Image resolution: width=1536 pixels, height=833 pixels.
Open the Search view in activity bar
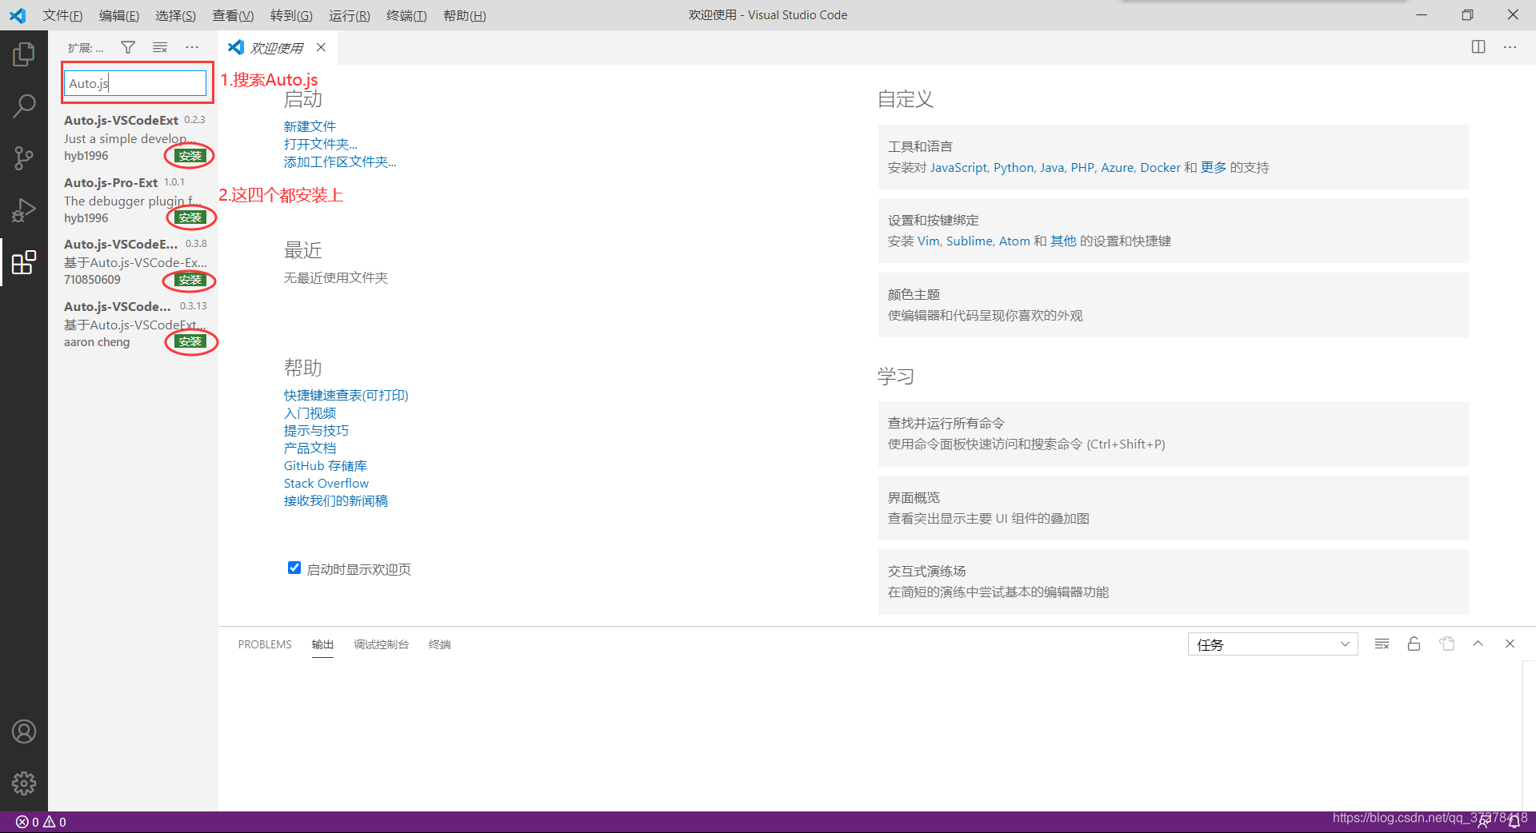(24, 106)
